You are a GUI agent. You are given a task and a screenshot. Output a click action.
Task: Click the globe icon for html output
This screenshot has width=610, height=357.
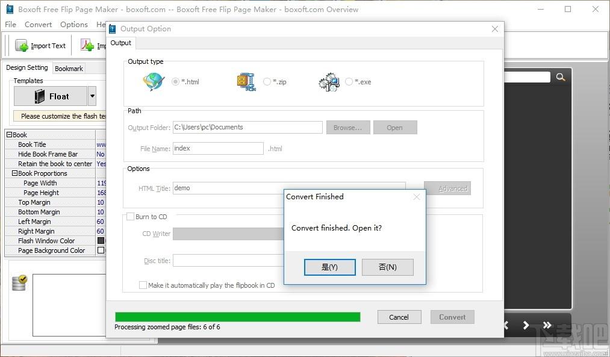[154, 82]
